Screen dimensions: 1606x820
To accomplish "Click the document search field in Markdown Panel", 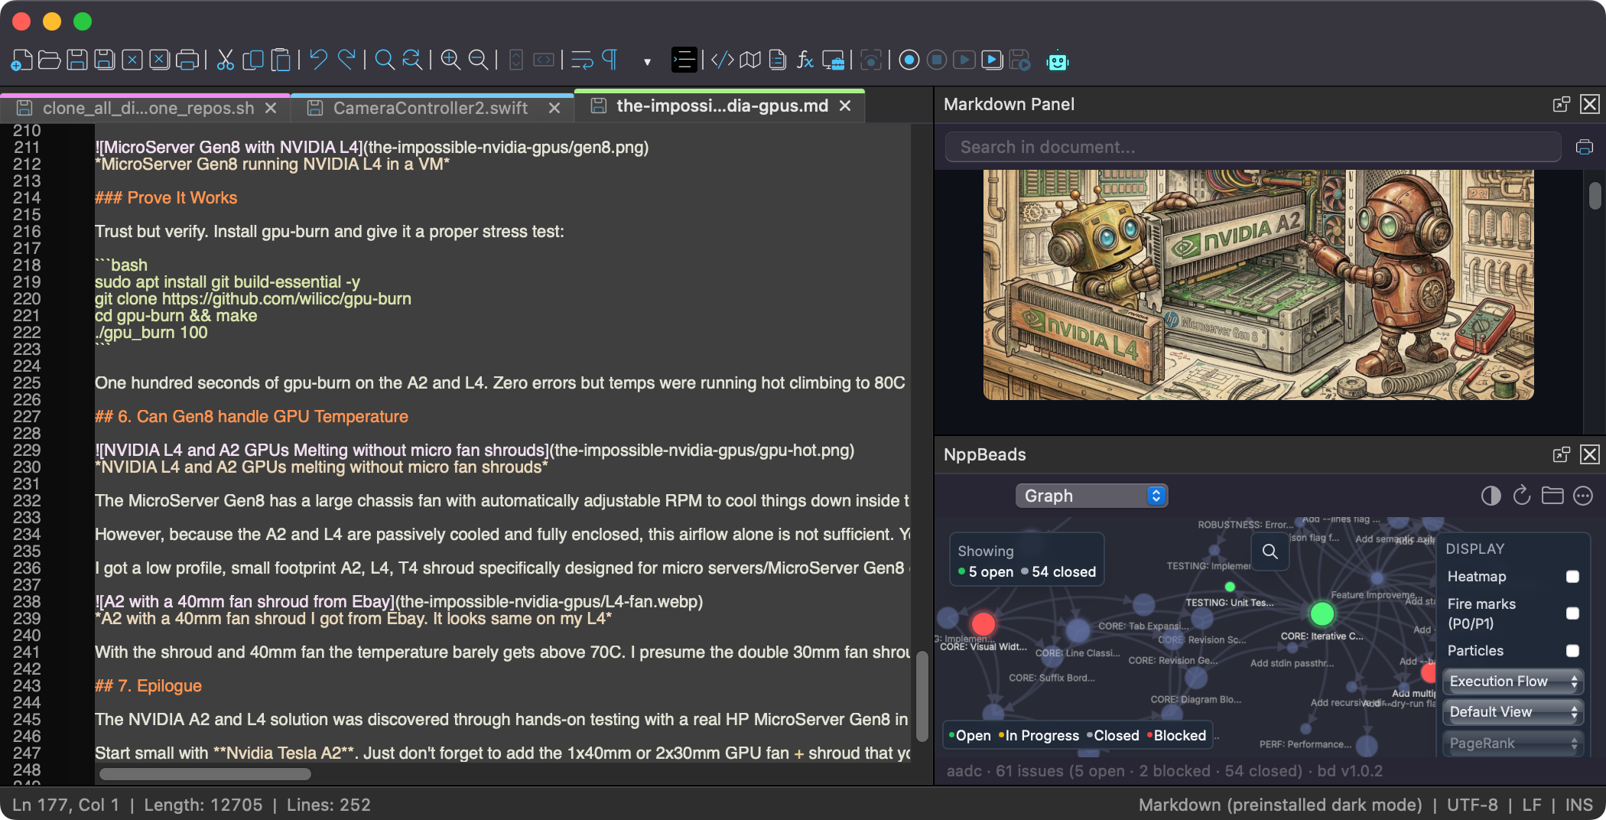I will (x=1252, y=147).
